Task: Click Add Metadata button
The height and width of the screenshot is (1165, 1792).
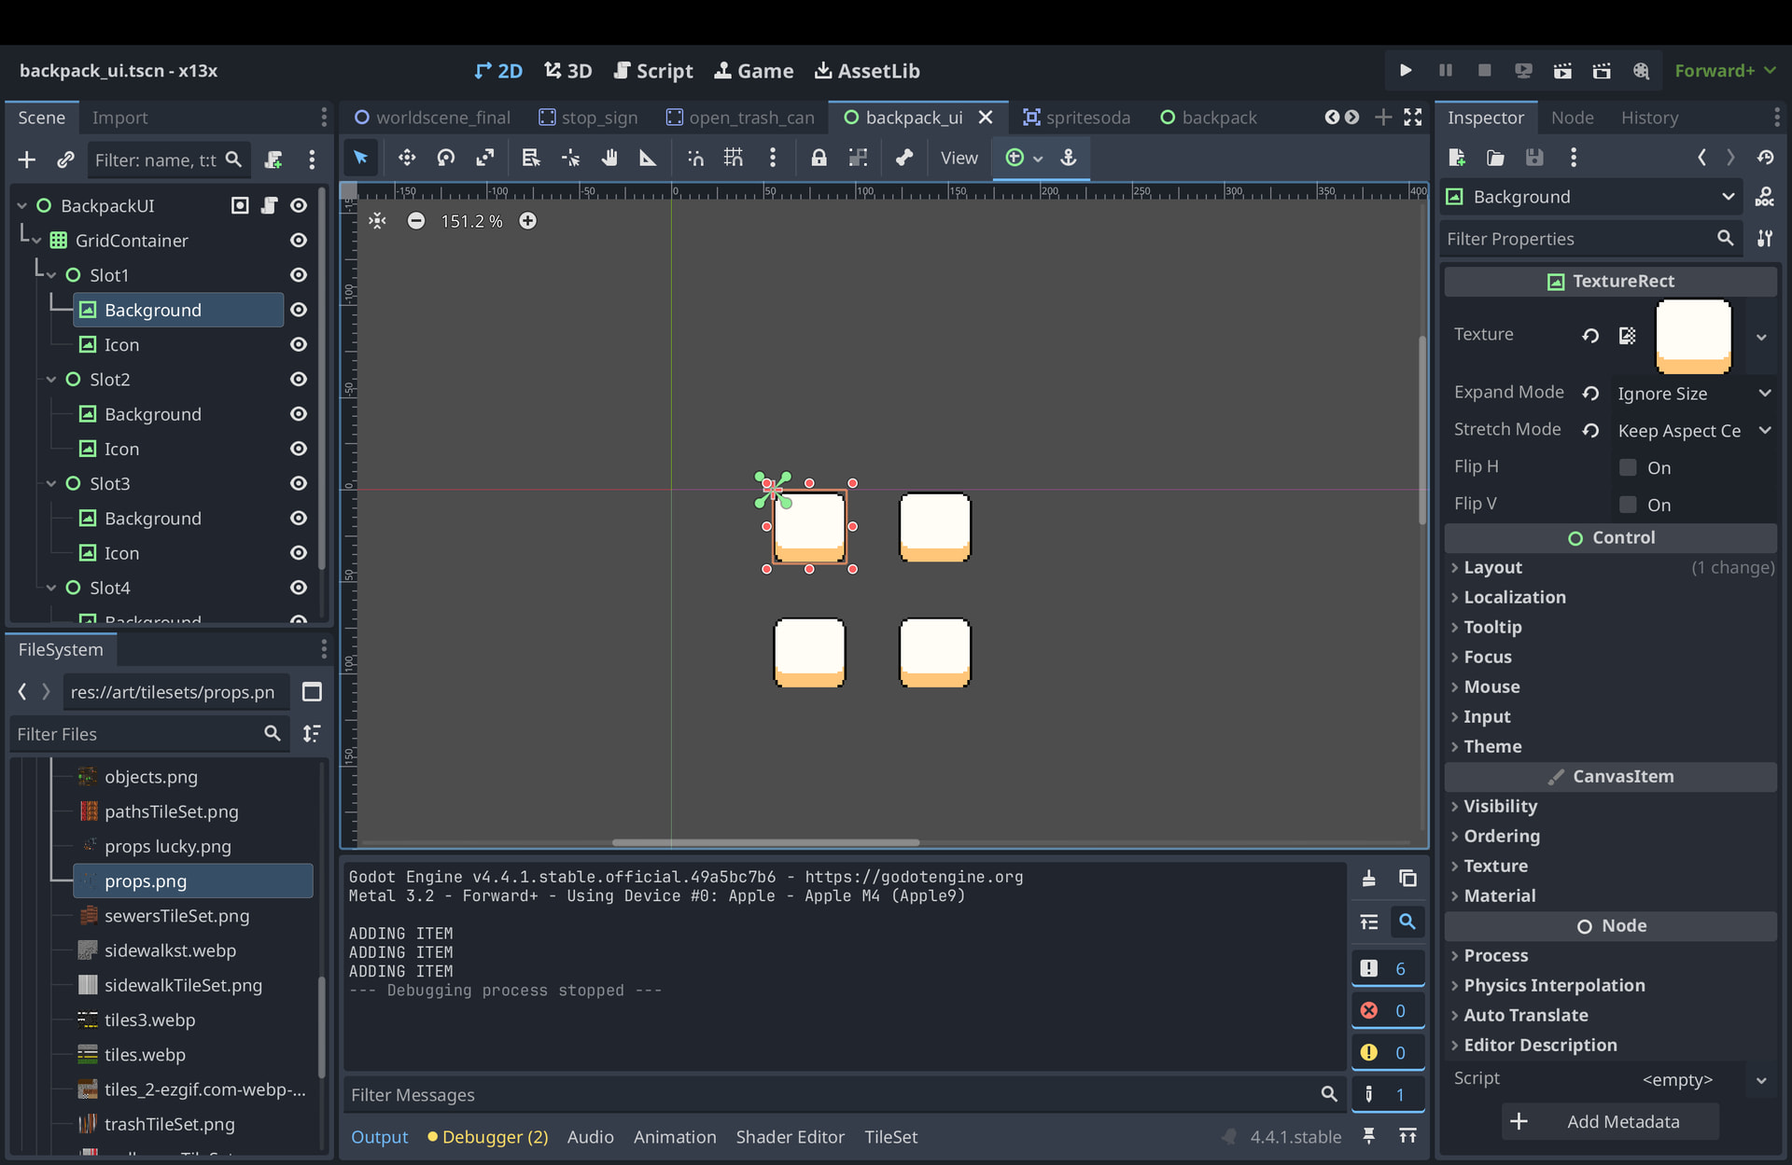Action: [1610, 1121]
